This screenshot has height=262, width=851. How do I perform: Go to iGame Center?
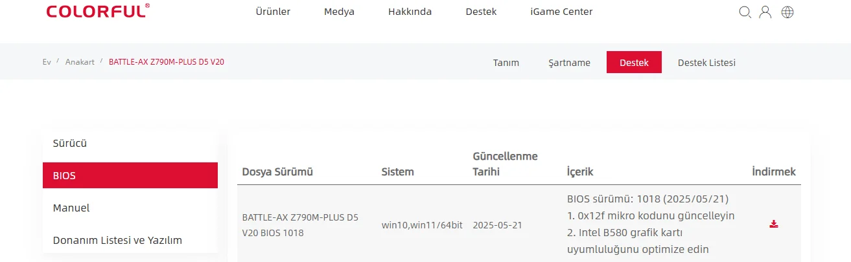(x=561, y=12)
